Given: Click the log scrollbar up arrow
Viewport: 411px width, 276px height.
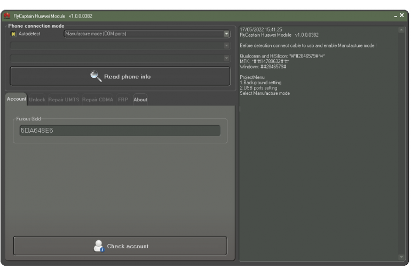Looking at the screenshot, I should click(x=401, y=30).
